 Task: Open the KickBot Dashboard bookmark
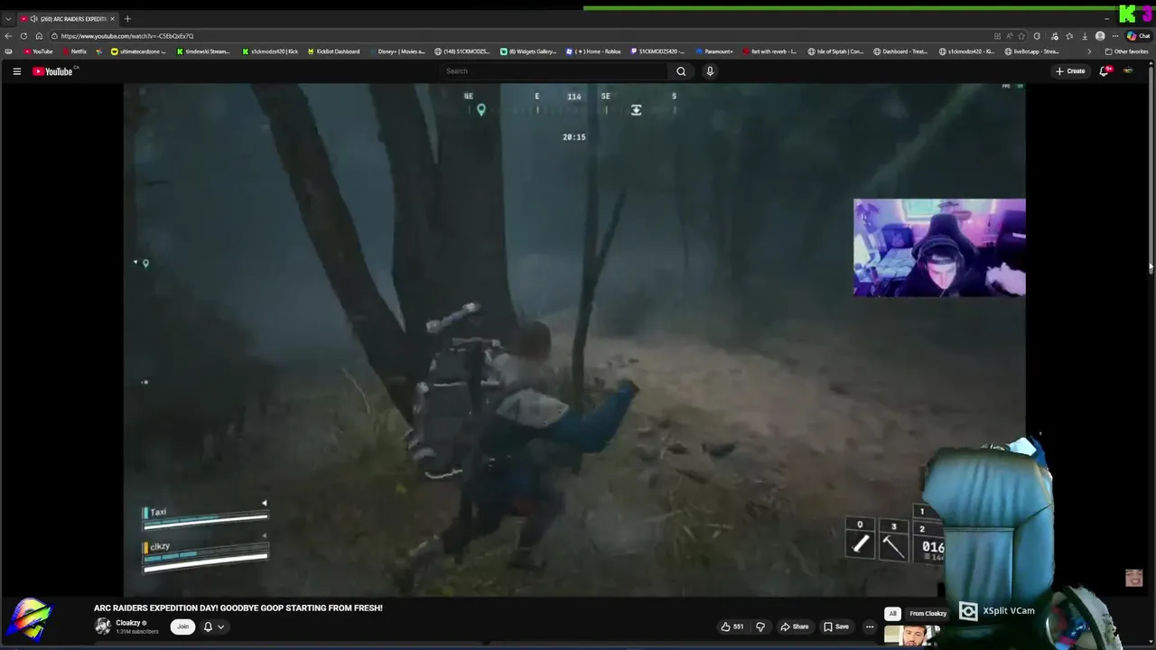click(333, 51)
